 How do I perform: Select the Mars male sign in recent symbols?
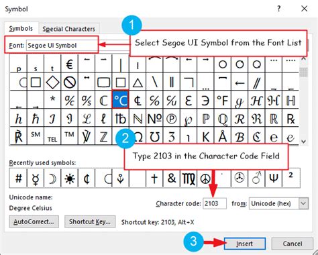256,178
